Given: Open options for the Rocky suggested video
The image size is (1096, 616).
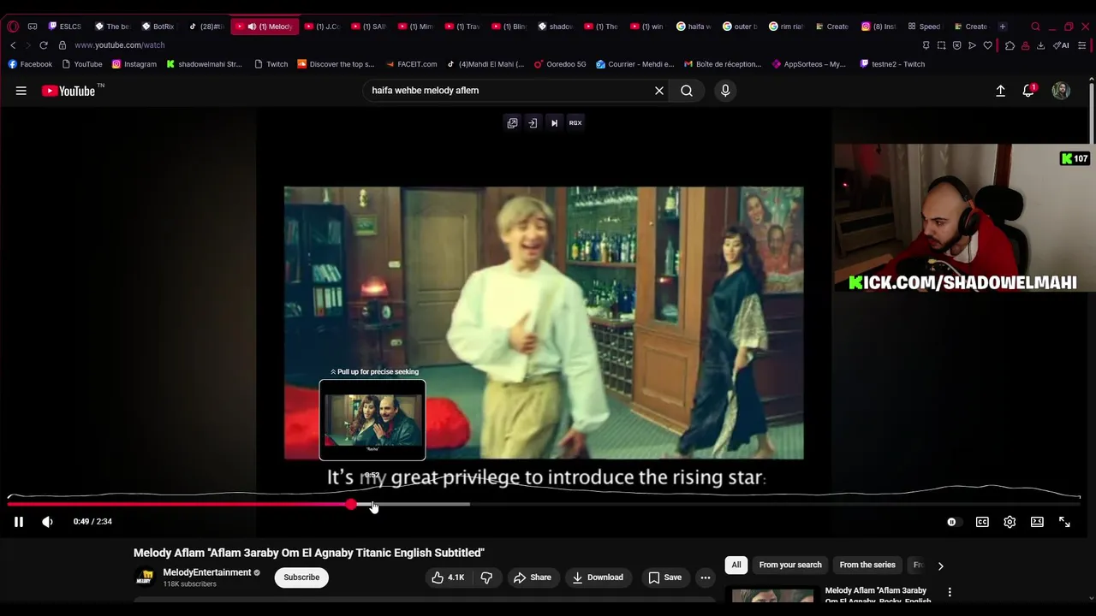Looking at the screenshot, I should coord(950,592).
